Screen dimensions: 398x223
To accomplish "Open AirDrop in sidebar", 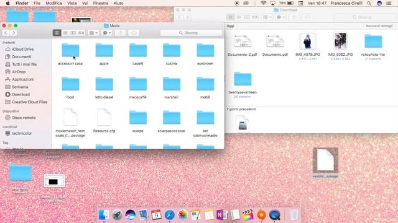I will click(19, 72).
